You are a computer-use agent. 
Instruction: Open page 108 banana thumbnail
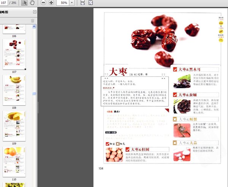[x=14, y=90]
